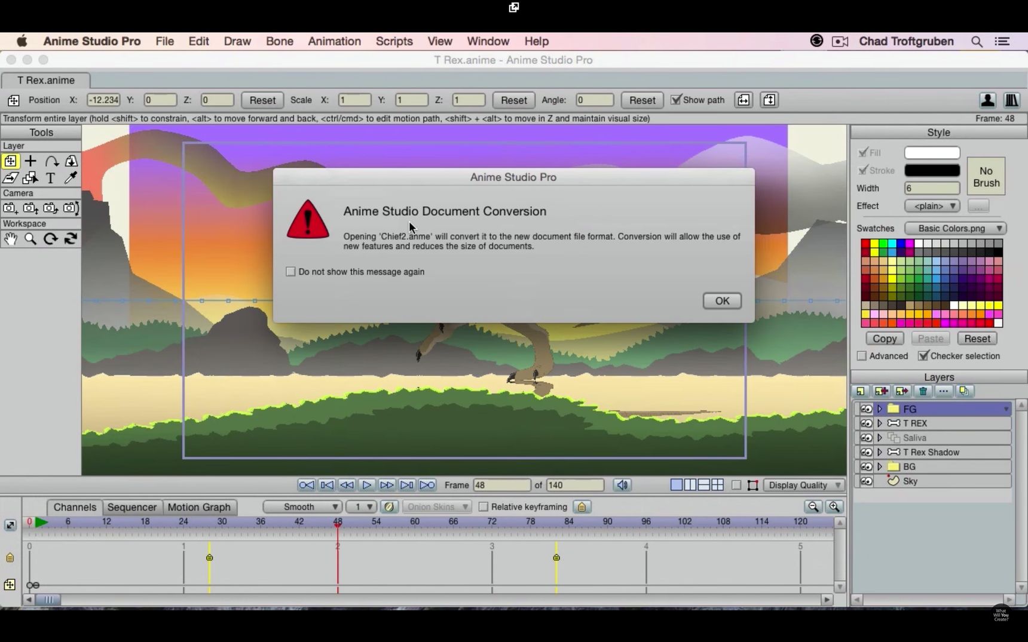Select the Pan Workspace hand tool
Image resolution: width=1028 pixels, height=642 pixels.
click(10, 239)
